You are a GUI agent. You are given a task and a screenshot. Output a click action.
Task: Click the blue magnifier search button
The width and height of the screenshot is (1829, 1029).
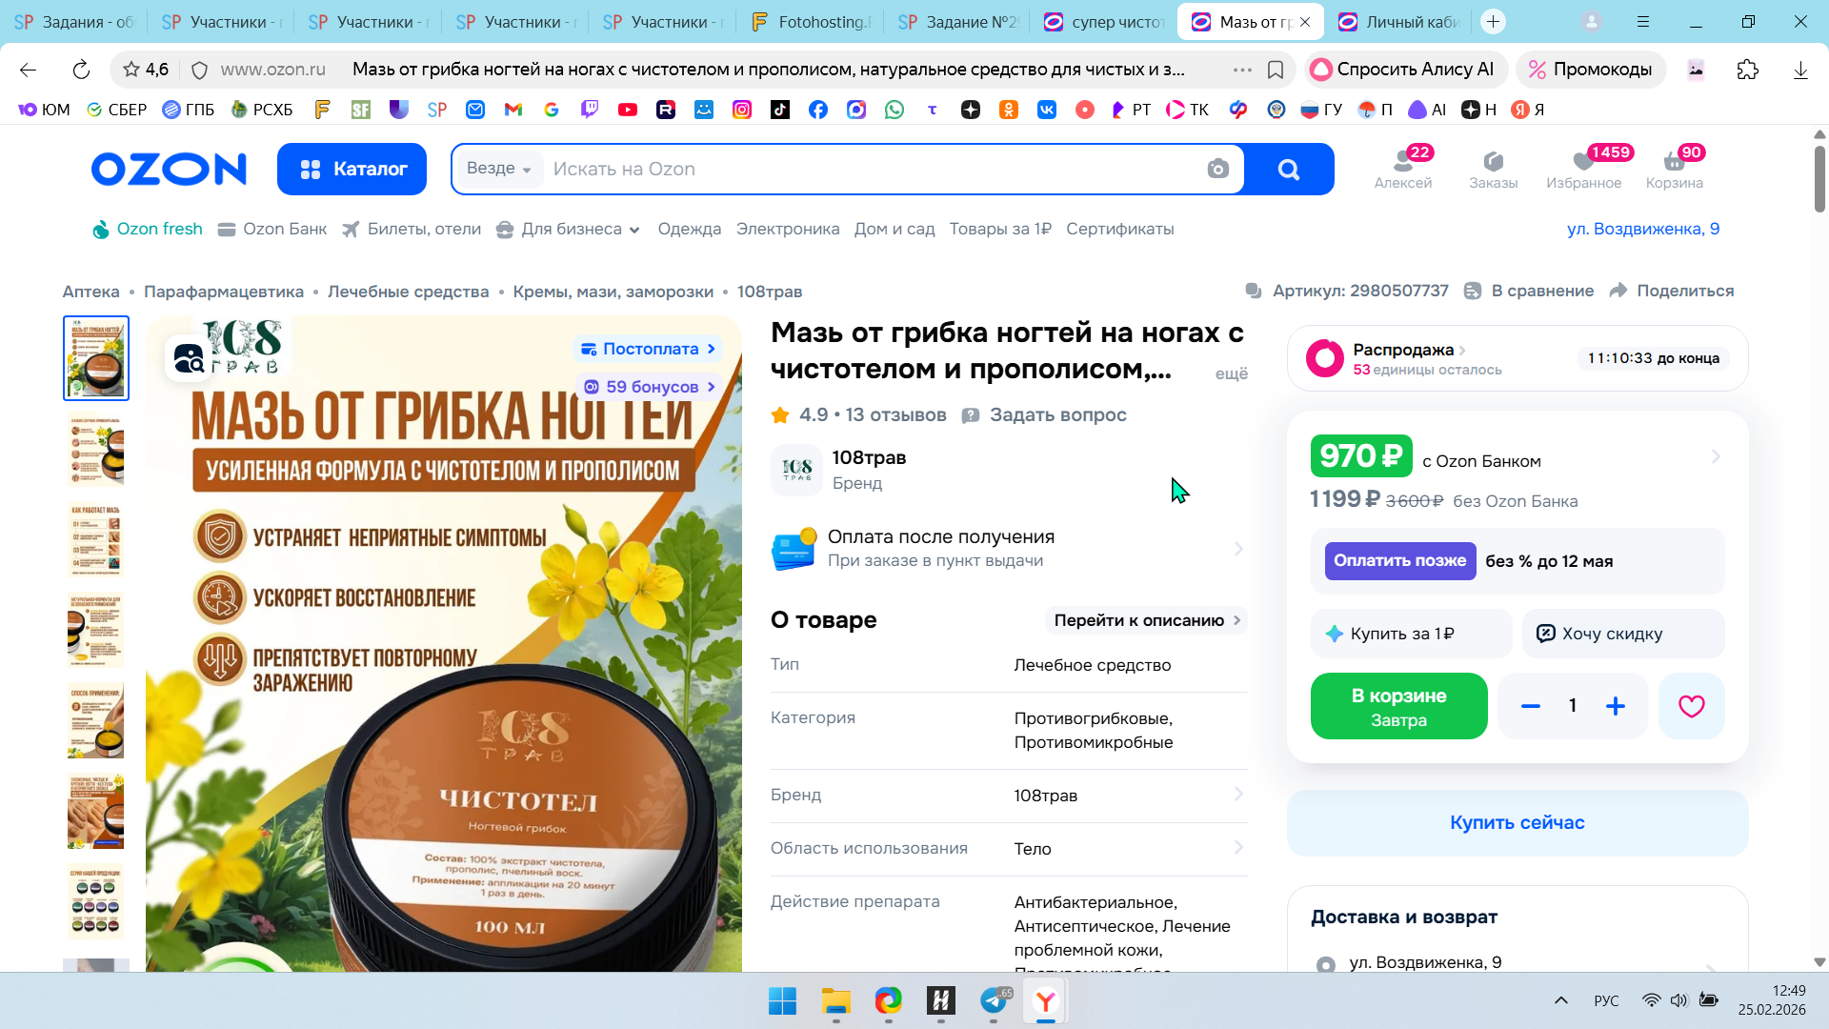(1288, 170)
